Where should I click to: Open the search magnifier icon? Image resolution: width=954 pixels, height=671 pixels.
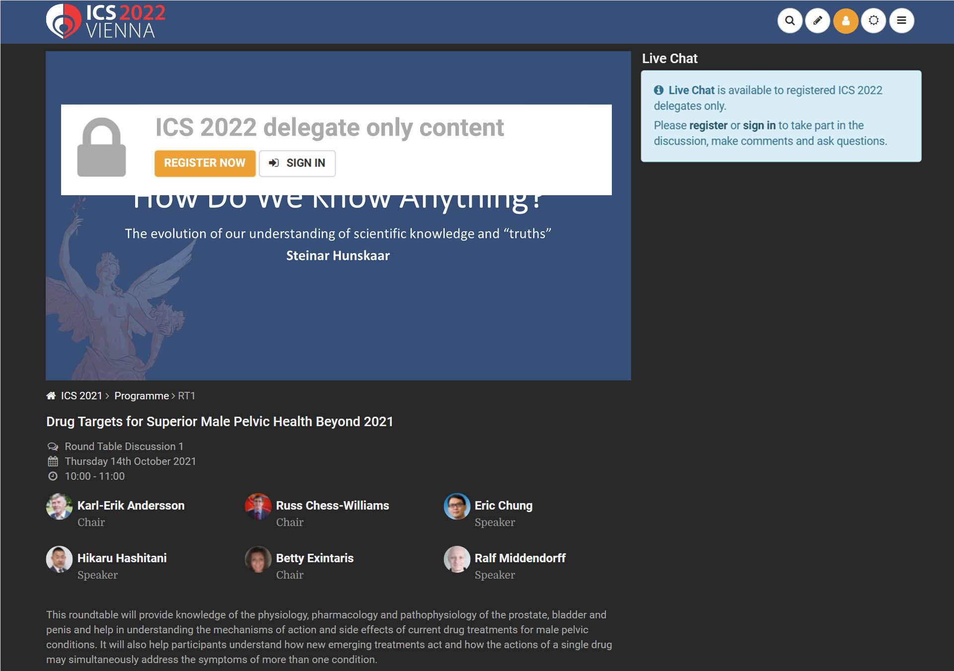pyautogui.click(x=790, y=21)
